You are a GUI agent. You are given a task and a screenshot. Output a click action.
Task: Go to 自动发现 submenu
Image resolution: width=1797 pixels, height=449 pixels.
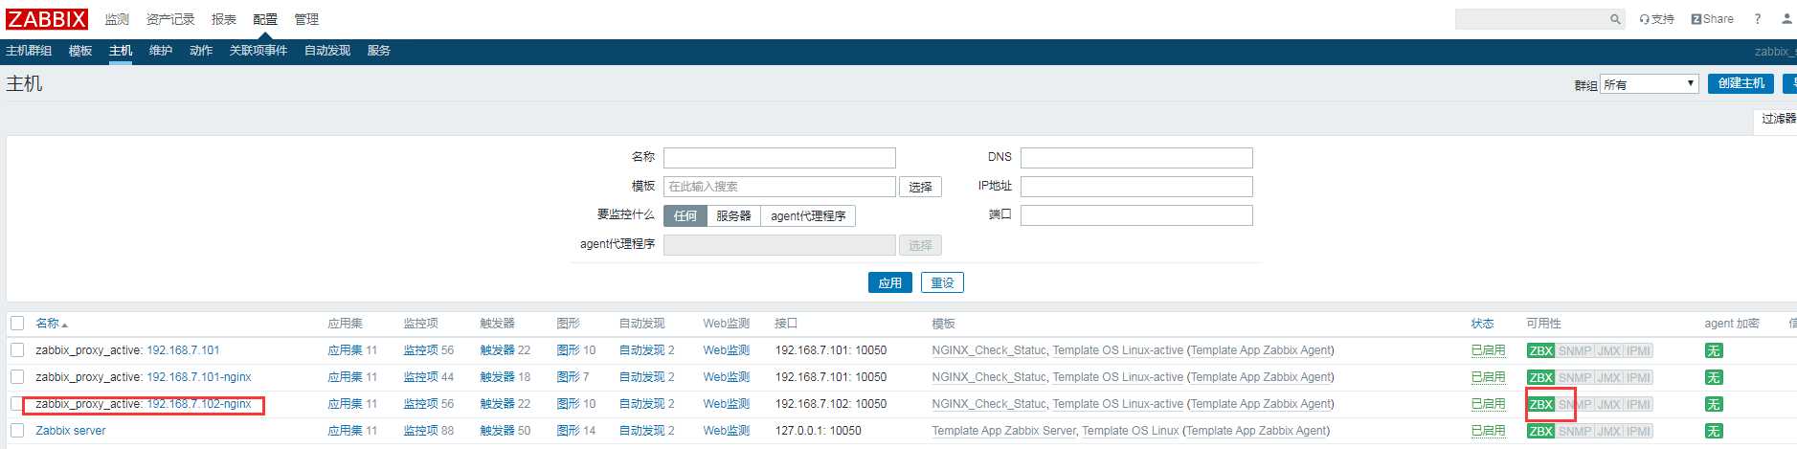(327, 51)
